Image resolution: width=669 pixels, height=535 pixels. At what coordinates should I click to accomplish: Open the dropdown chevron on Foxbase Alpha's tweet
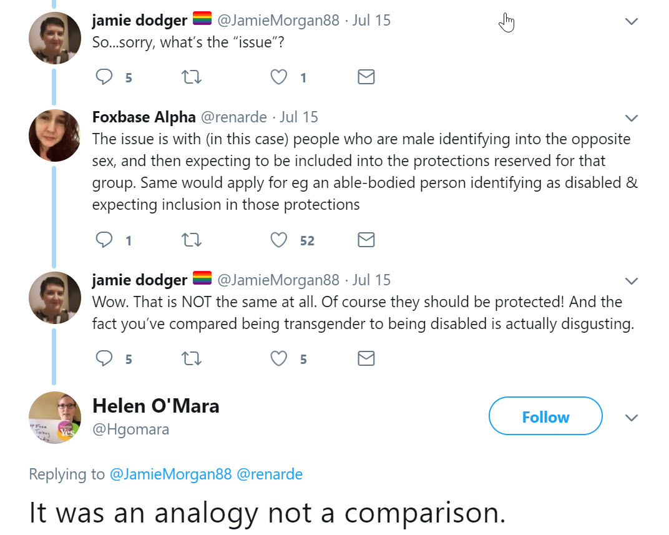click(632, 118)
